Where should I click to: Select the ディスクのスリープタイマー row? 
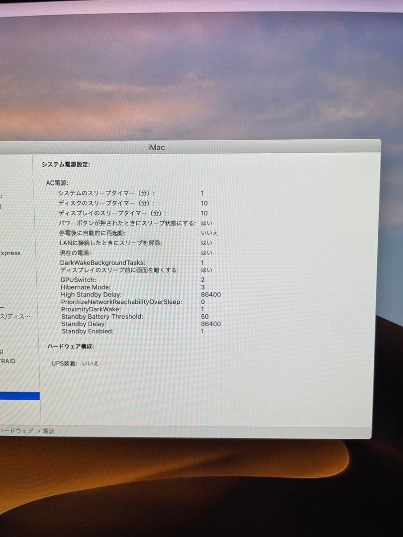point(104,202)
